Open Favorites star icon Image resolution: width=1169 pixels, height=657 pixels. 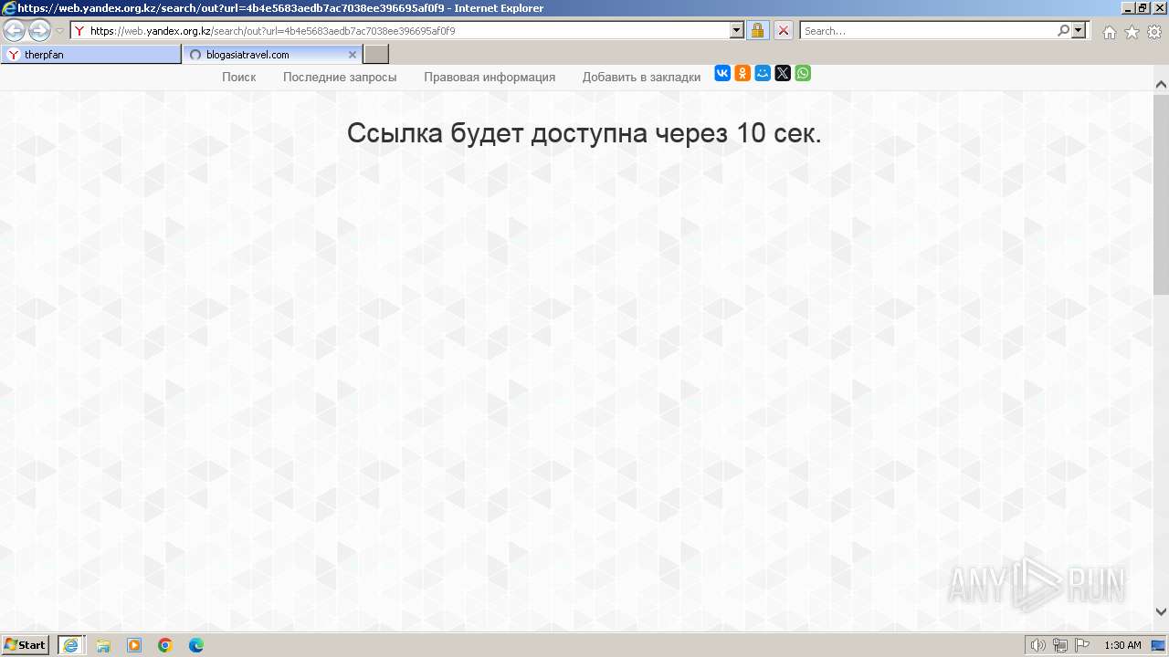tap(1132, 32)
